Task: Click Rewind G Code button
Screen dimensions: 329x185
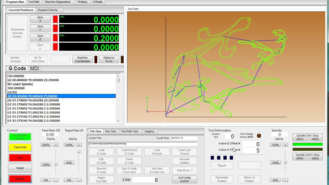Action: click(x=101, y=170)
